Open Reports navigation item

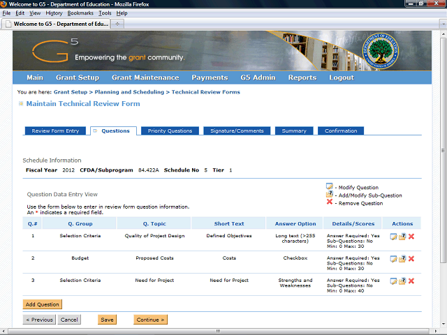(302, 77)
